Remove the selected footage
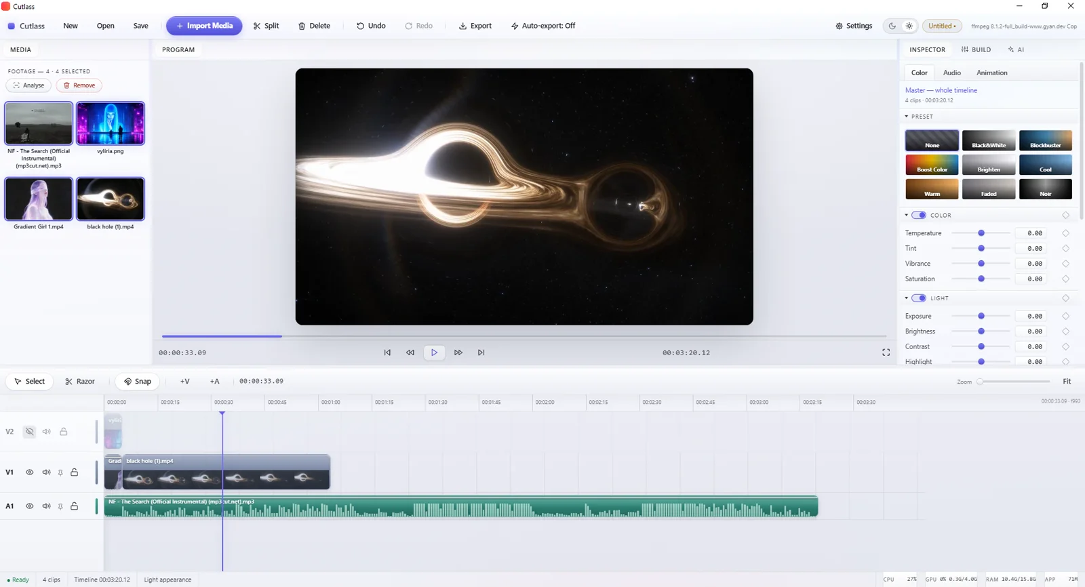 tap(79, 85)
